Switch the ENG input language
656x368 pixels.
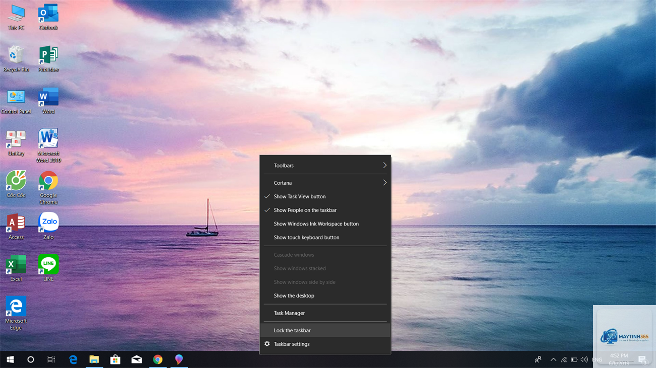(597, 359)
